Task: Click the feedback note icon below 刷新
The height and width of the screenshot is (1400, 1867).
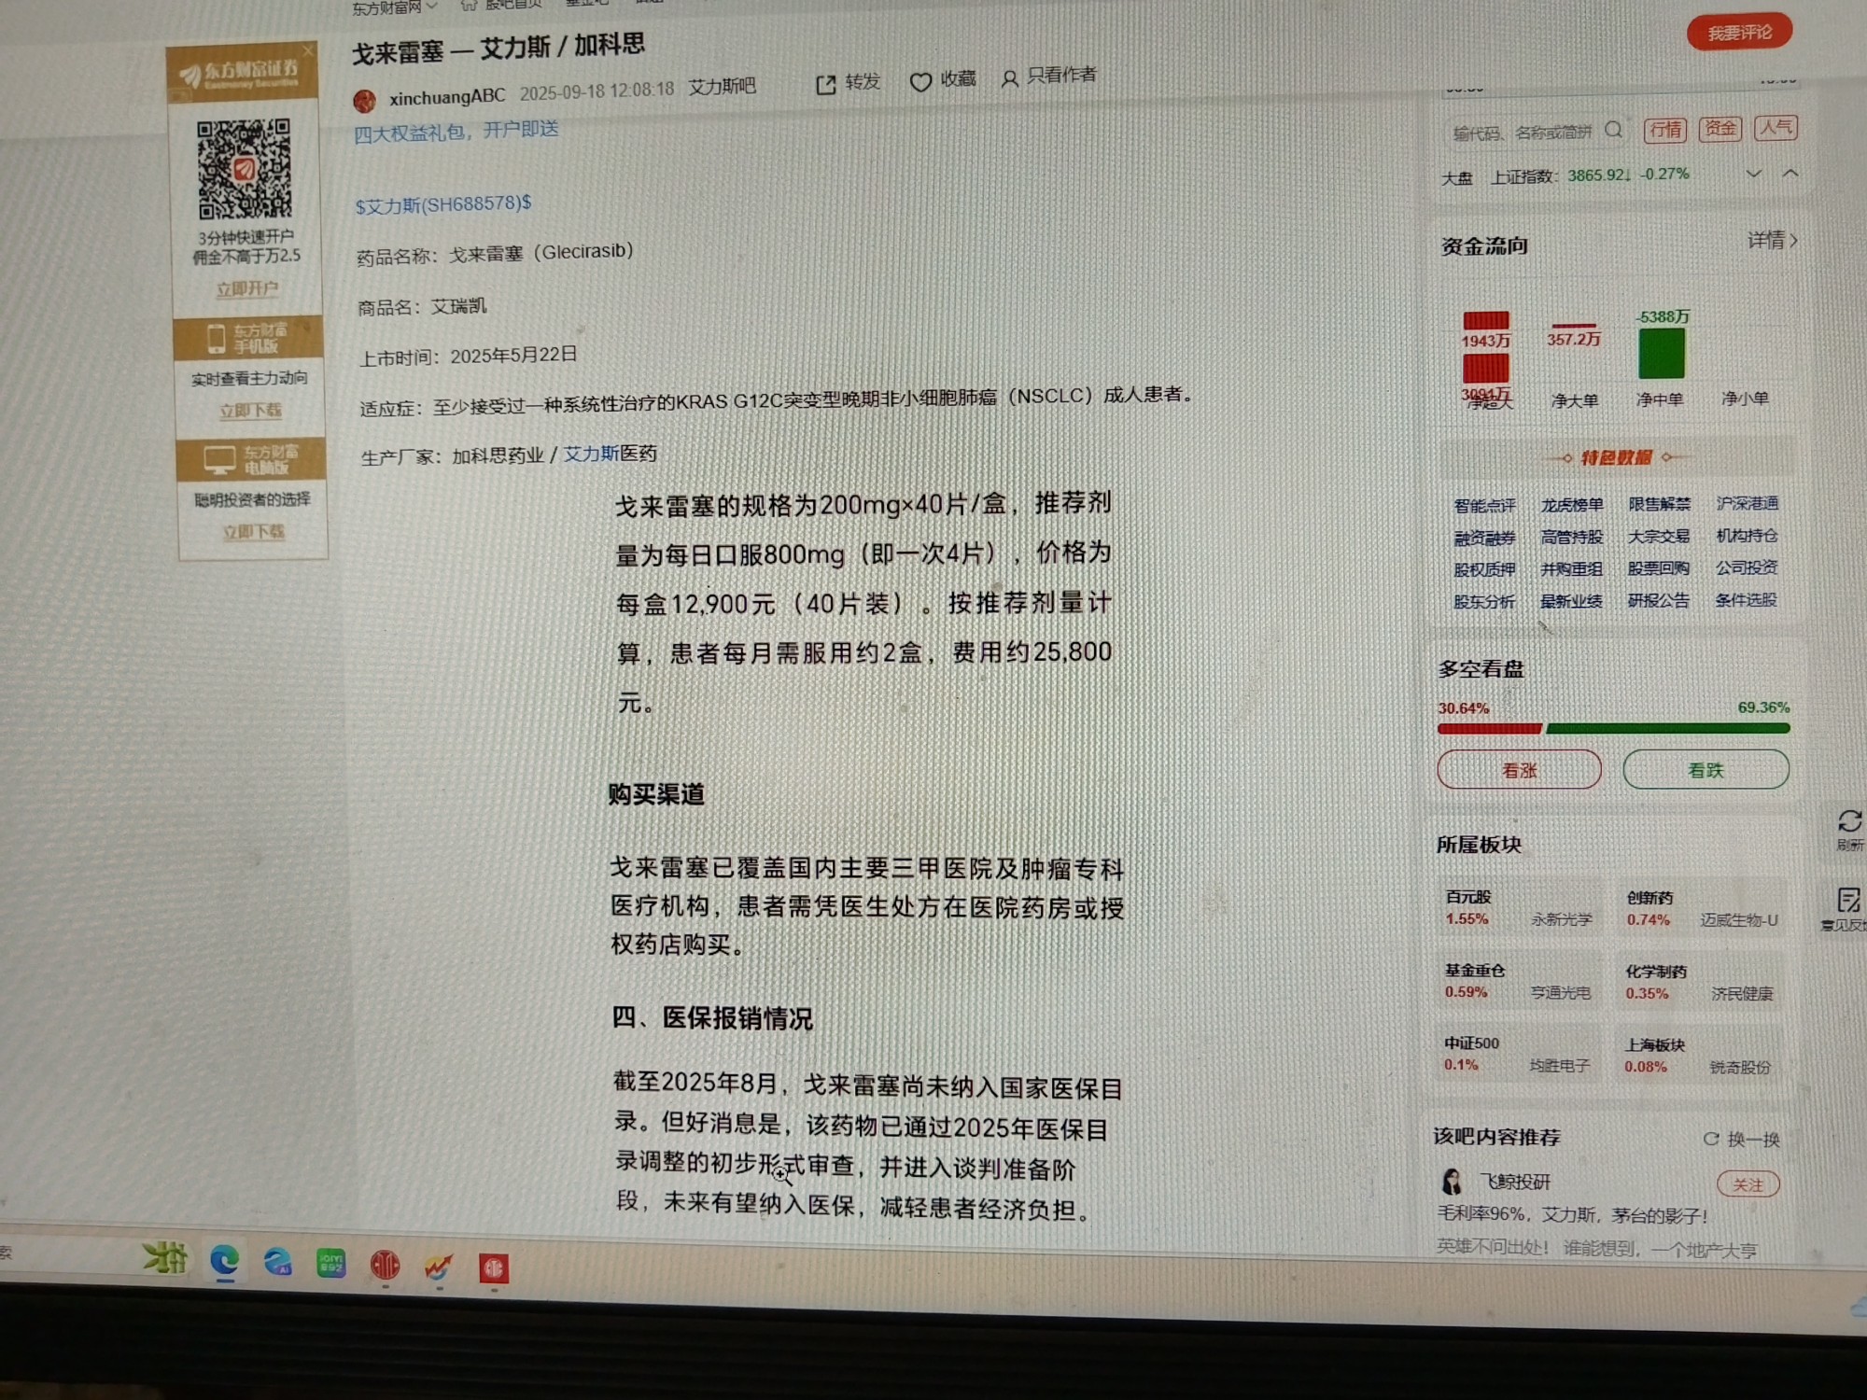Action: (x=1848, y=900)
